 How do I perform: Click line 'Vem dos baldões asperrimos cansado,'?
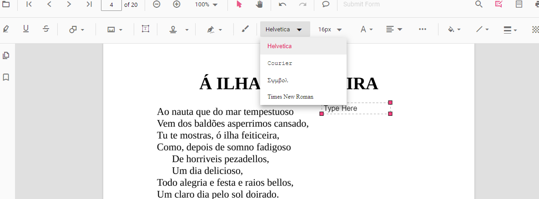[233, 124]
